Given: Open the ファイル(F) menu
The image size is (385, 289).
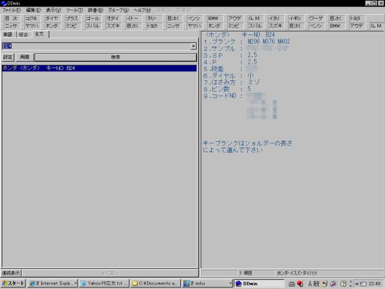Looking at the screenshot, I should coord(12,10).
